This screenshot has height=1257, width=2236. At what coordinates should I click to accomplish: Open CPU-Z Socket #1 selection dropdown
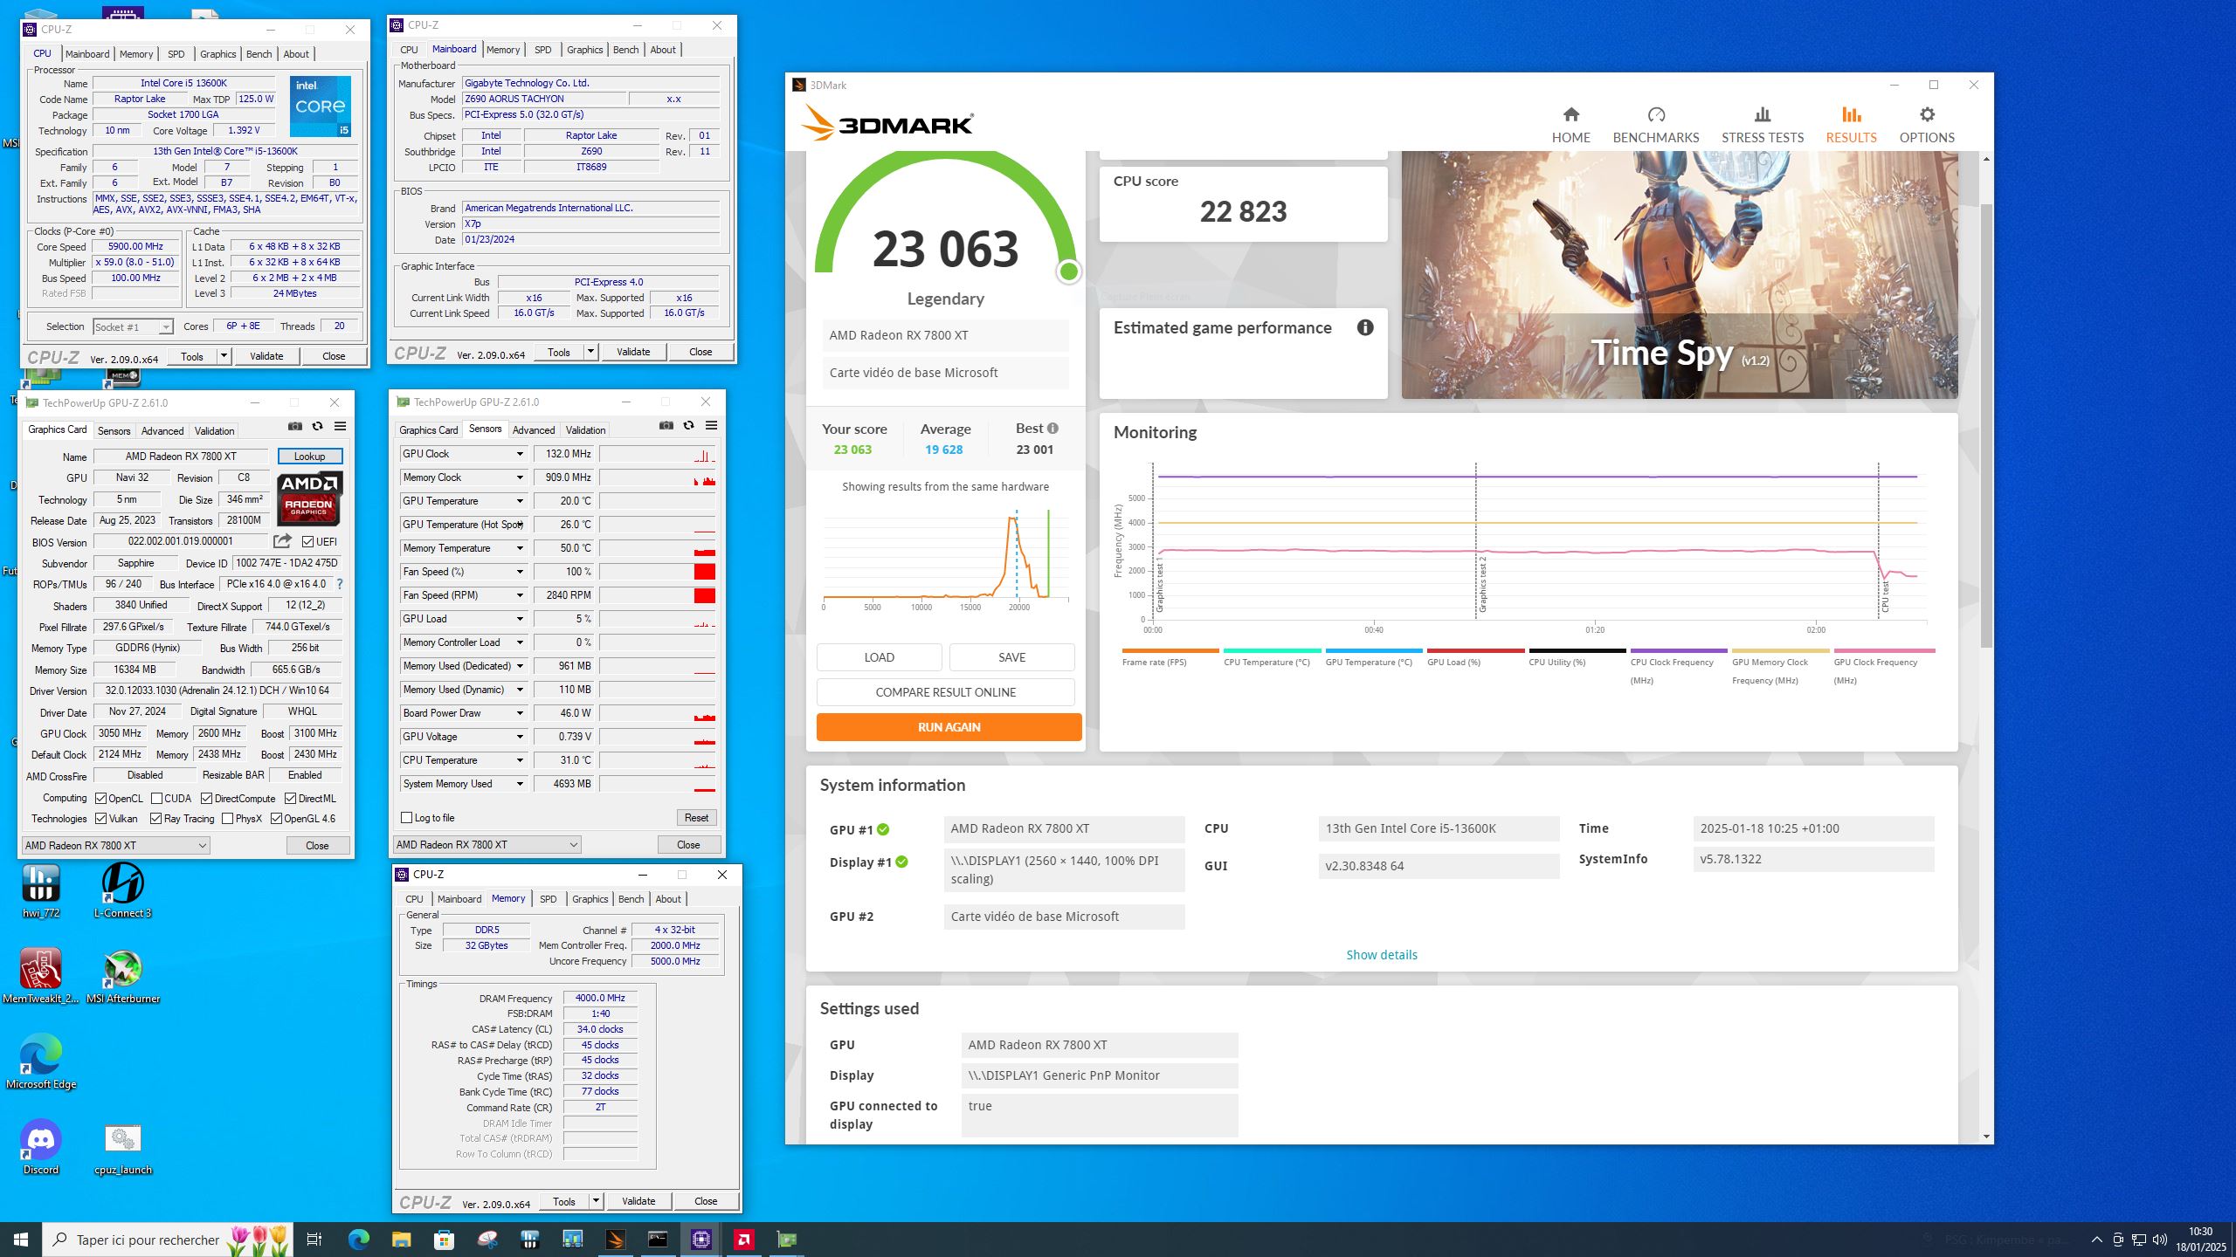coord(133,326)
